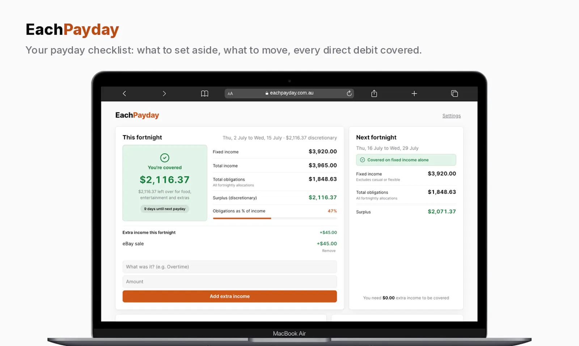Click the Extra income this fortnight label
Viewport: 579px width, 346px height.
149,232
